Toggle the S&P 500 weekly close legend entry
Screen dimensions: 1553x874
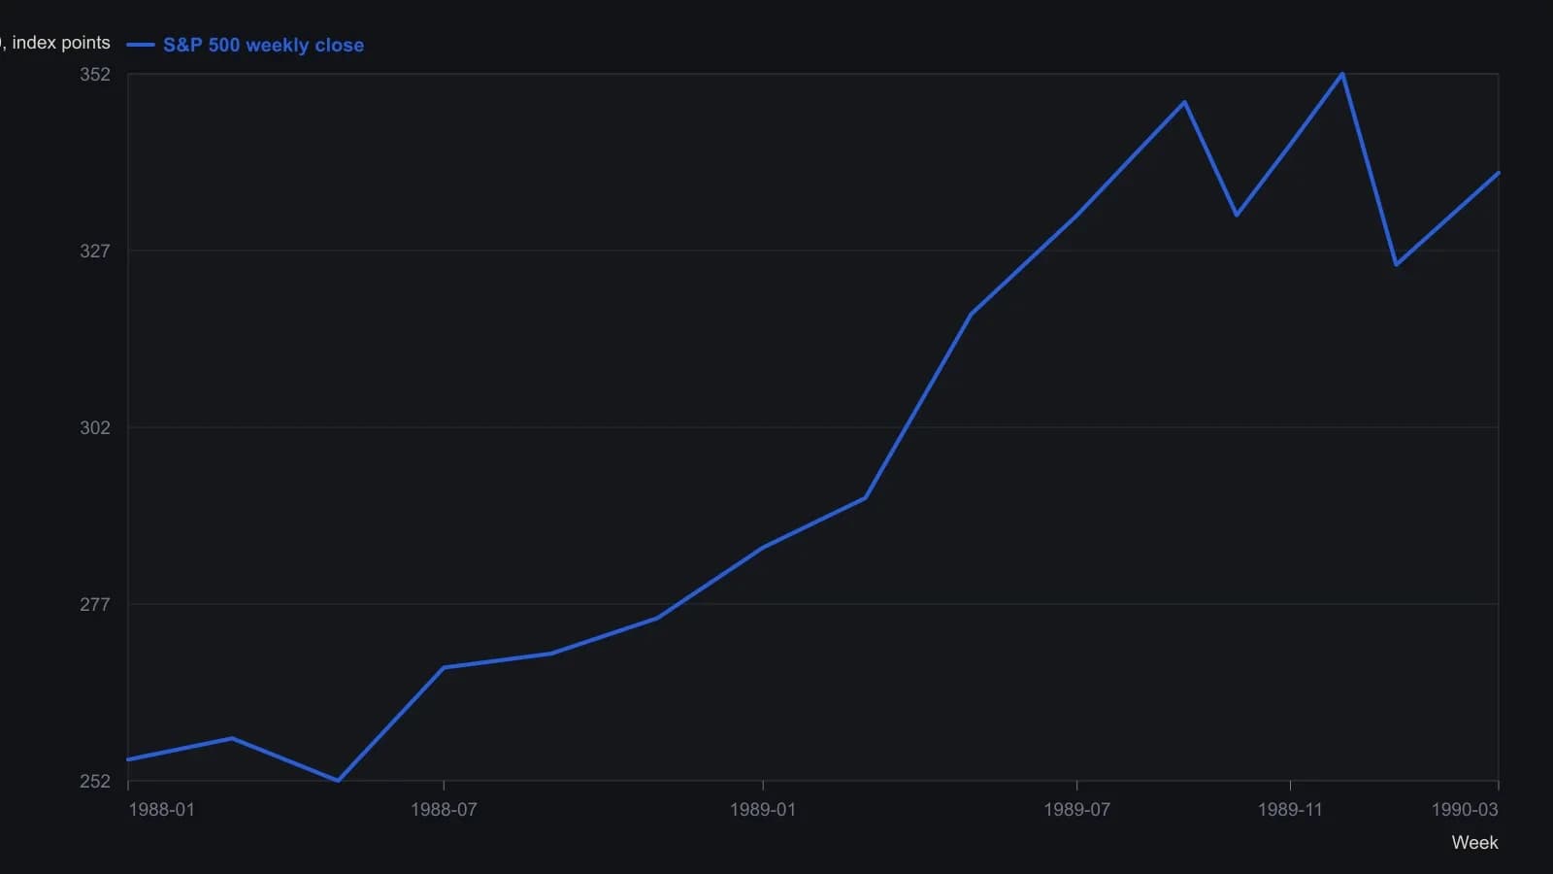(246, 45)
